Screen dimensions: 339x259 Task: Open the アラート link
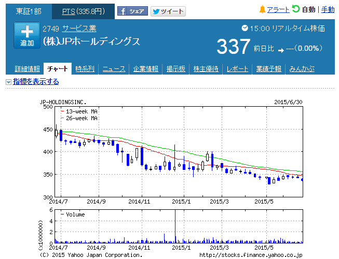tap(278, 10)
